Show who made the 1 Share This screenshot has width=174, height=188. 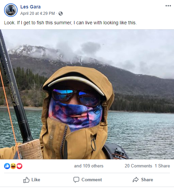point(162,166)
